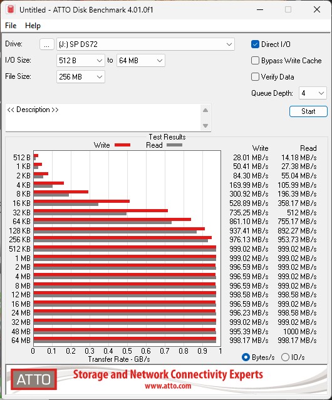Open the Queue Depth dropdown

click(x=313, y=93)
